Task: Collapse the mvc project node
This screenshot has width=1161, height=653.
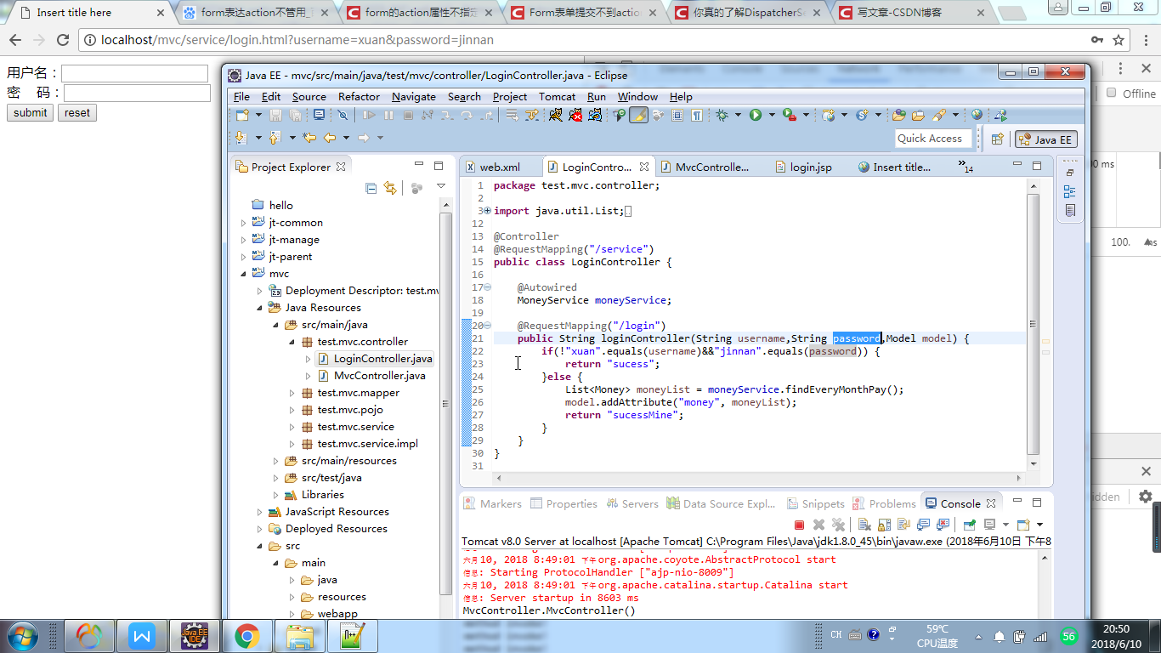Action: pyautogui.click(x=244, y=274)
